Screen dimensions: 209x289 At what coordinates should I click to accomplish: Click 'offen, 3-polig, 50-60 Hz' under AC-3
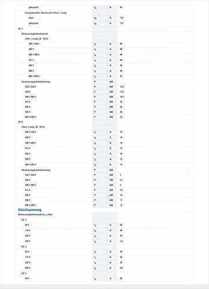point(36,39)
